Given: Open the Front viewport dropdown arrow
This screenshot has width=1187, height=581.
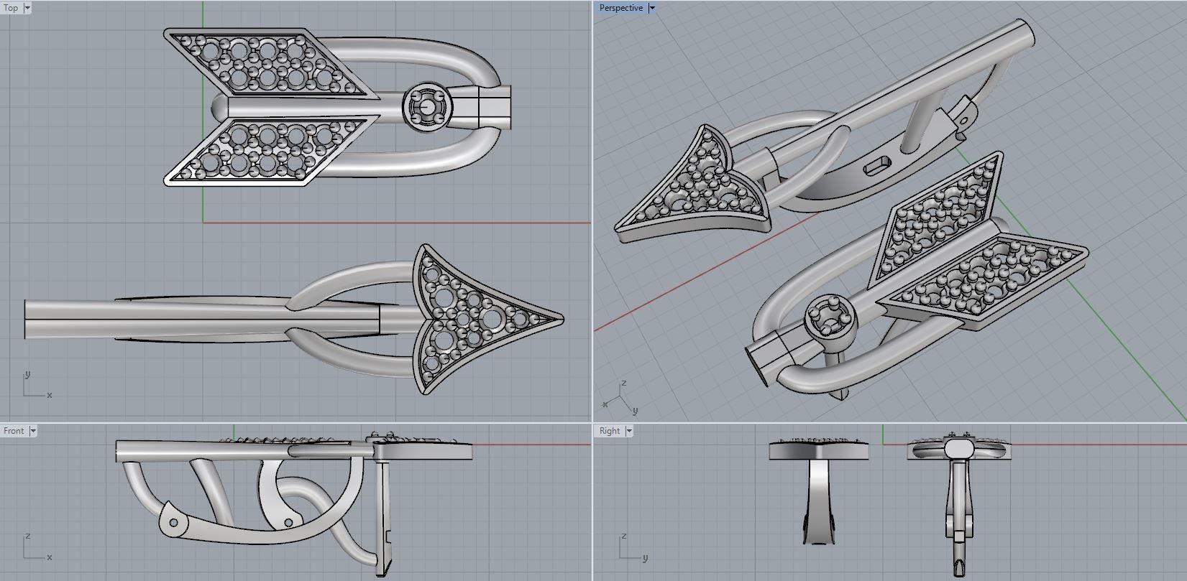Looking at the screenshot, I should (33, 431).
